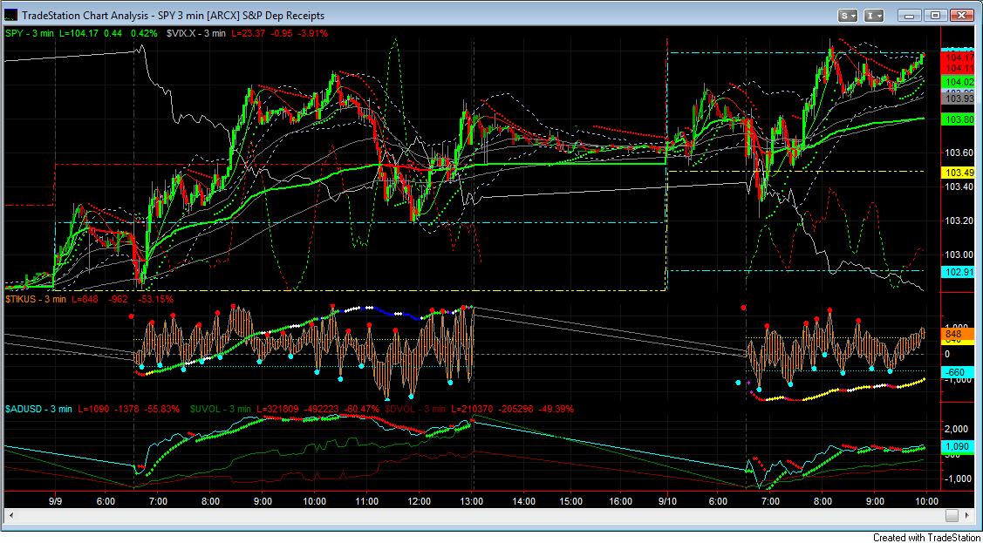
Task: Click the yellow 103.49 price marker
Action: click(956, 173)
